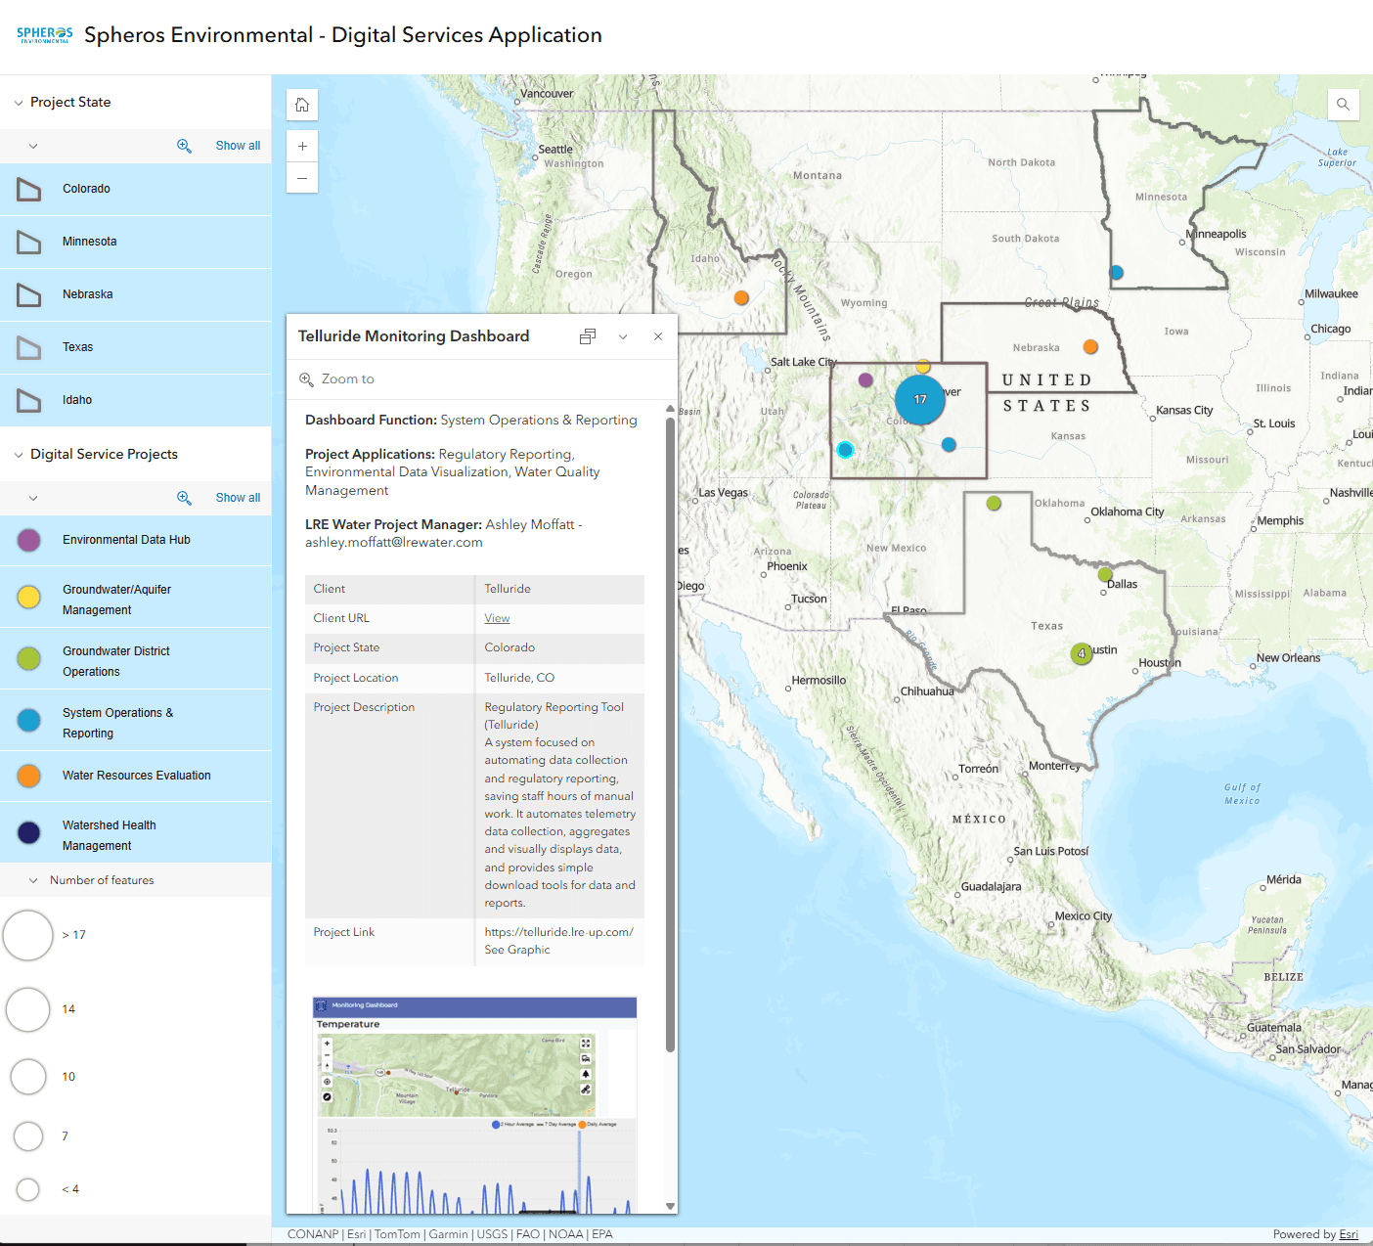Click the Texas polygon symbol icon
The image size is (1373, 1246).
[29, 348]
